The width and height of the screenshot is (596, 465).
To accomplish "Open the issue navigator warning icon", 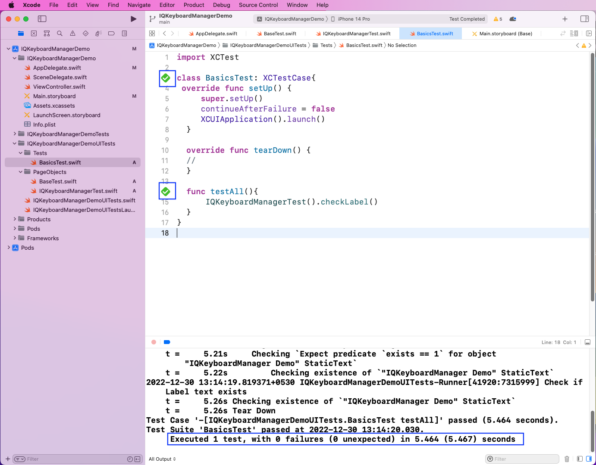I will tap(72, 34).
